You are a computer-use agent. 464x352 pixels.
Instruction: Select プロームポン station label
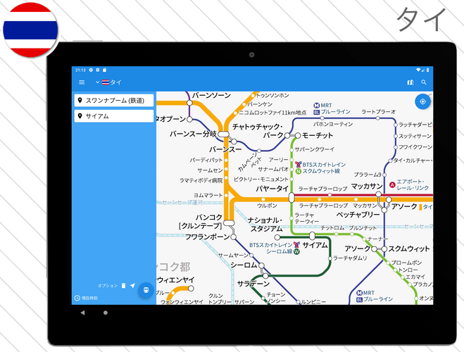pyautogui.click(x=406, y=263)
